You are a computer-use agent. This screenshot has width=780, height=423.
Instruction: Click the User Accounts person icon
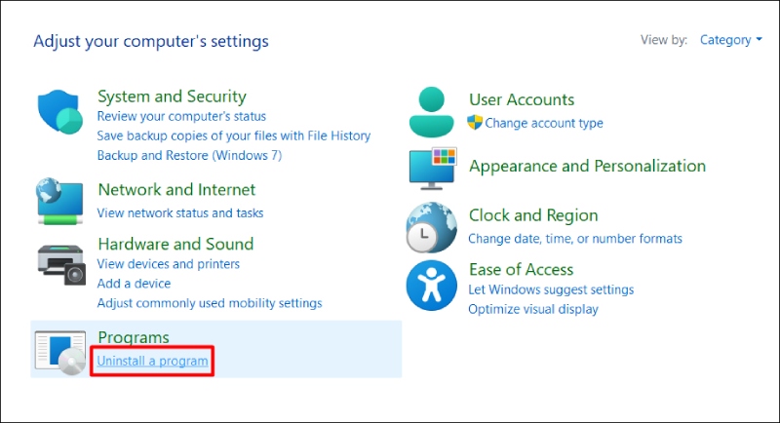coord(433,112)
